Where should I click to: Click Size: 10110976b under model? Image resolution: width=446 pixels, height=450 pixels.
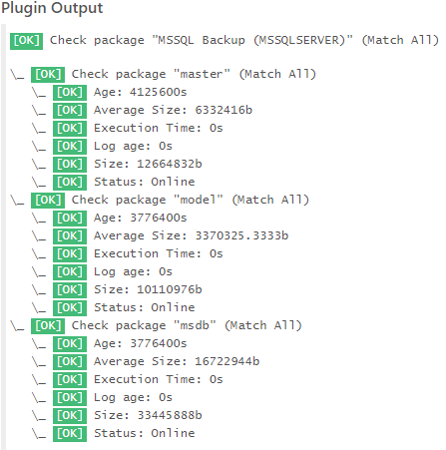coord(148,289)
